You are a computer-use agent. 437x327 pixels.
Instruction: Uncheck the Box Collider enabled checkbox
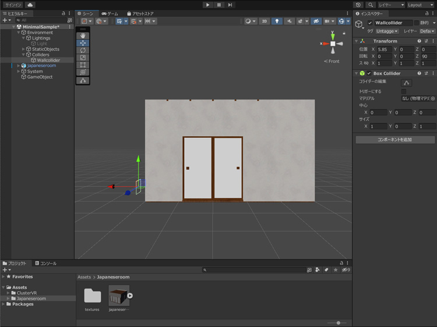click(369, 73)
